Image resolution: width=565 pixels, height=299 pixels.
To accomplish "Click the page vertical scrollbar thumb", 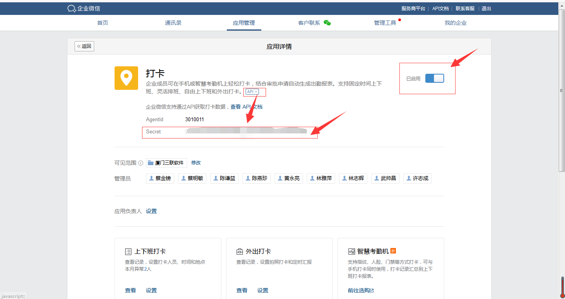I will (562, 90).
